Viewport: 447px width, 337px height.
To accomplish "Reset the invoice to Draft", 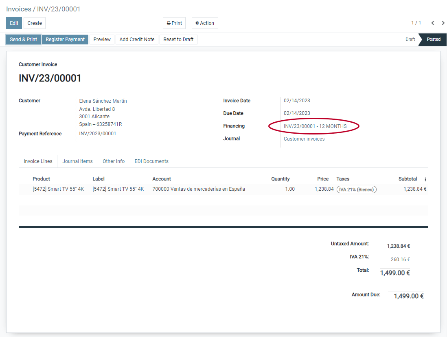I will (x=178, y=39).
